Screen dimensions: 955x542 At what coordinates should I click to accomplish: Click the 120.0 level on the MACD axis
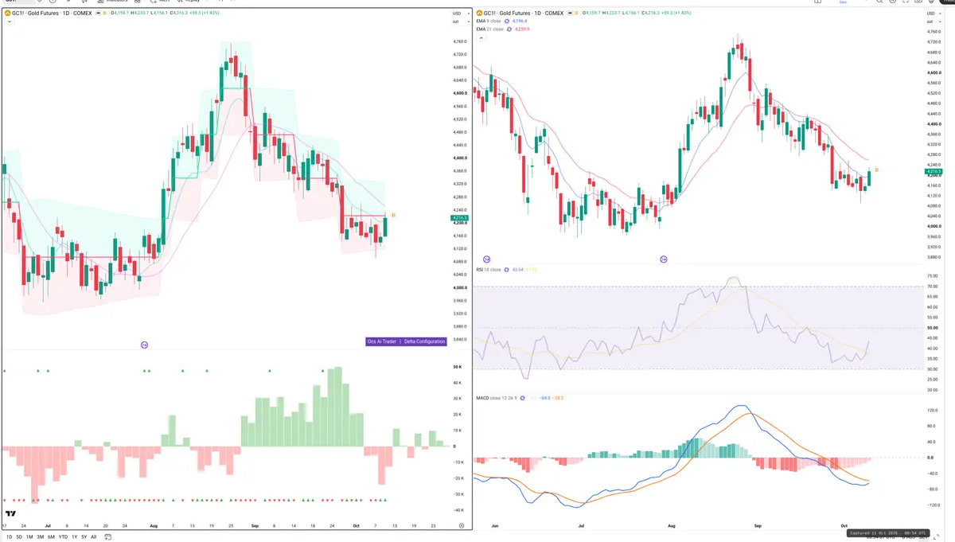[933, 410]
